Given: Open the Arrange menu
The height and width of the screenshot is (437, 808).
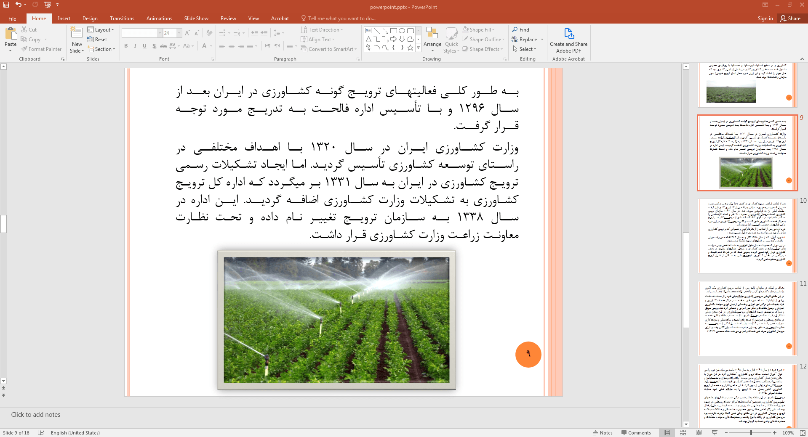Looking at the screenshot, I should 432,40.
